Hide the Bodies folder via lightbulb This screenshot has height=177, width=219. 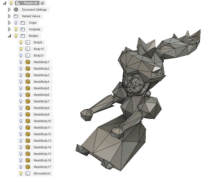point(16,36)
